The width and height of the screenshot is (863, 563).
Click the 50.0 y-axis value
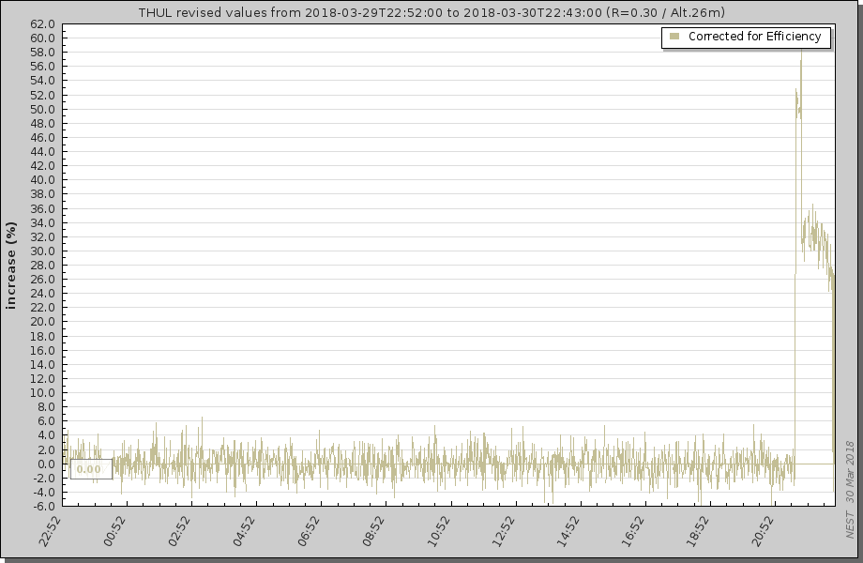coord(44,110)
